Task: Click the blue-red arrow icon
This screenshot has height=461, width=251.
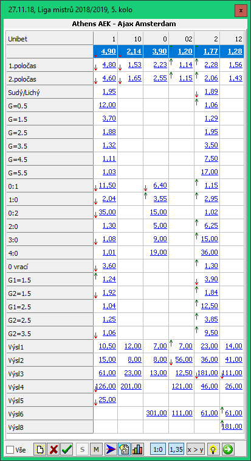Action: [x=111, y=449]
